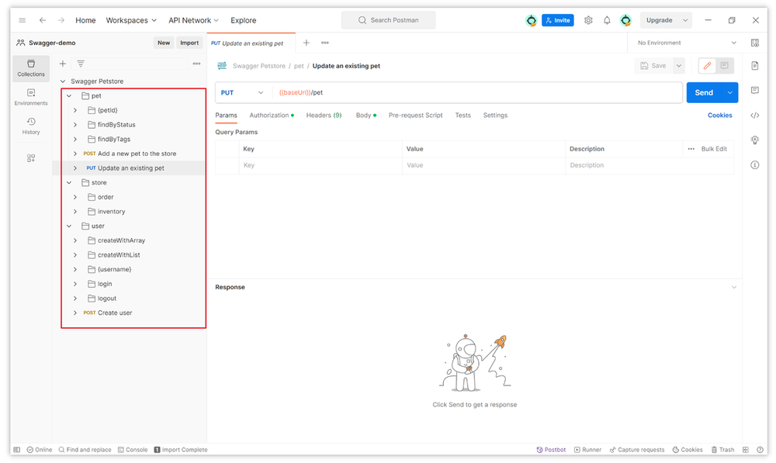This screenshot has height=463, width=776.
Task: Open the code snippet panel icon
Action: coord(755,116)
